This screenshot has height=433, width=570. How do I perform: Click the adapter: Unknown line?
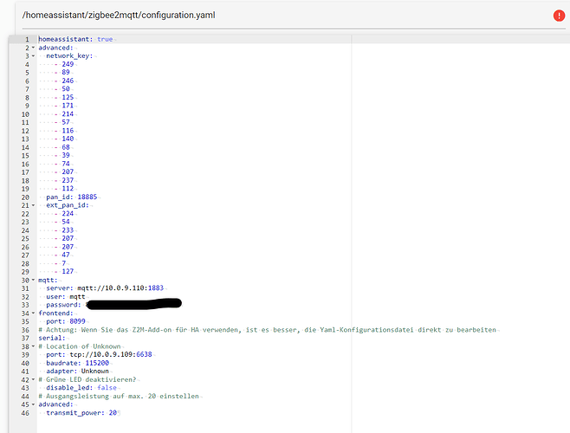tap(77, 372)
